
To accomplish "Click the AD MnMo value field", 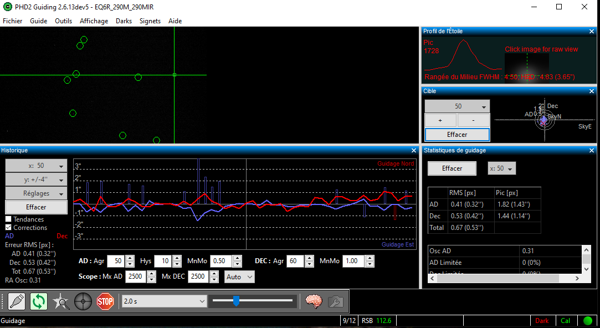I will point(221,261).
